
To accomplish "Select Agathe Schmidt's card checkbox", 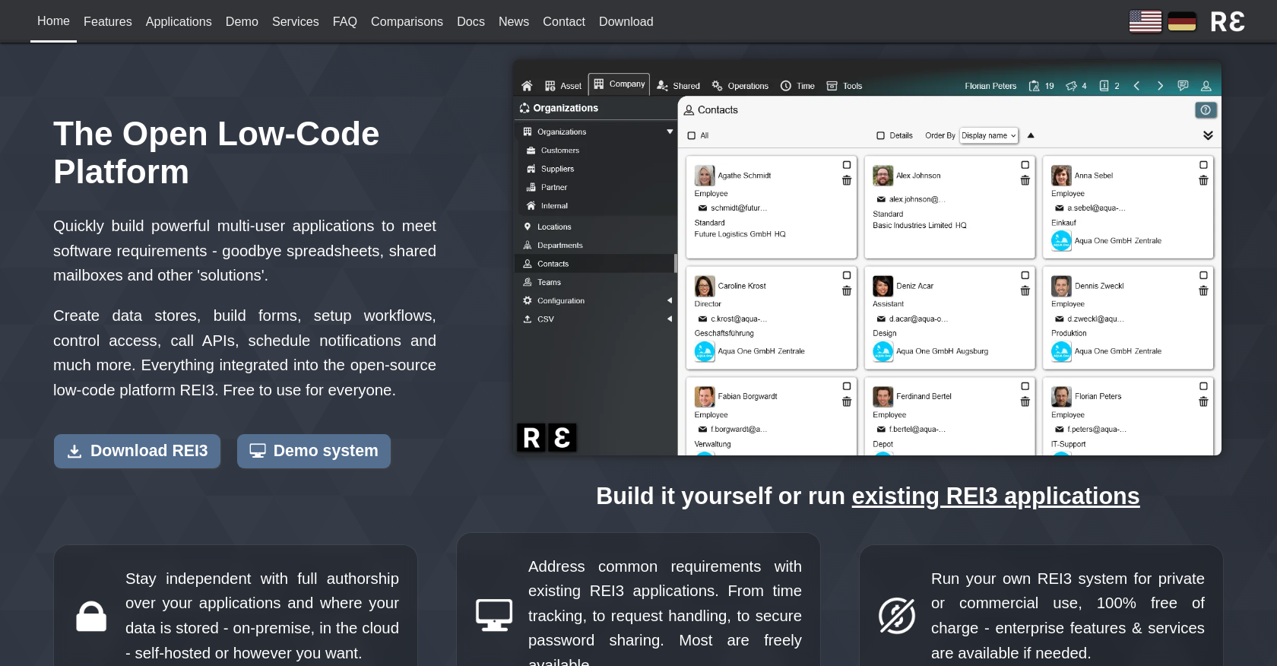I will point(847,165).
